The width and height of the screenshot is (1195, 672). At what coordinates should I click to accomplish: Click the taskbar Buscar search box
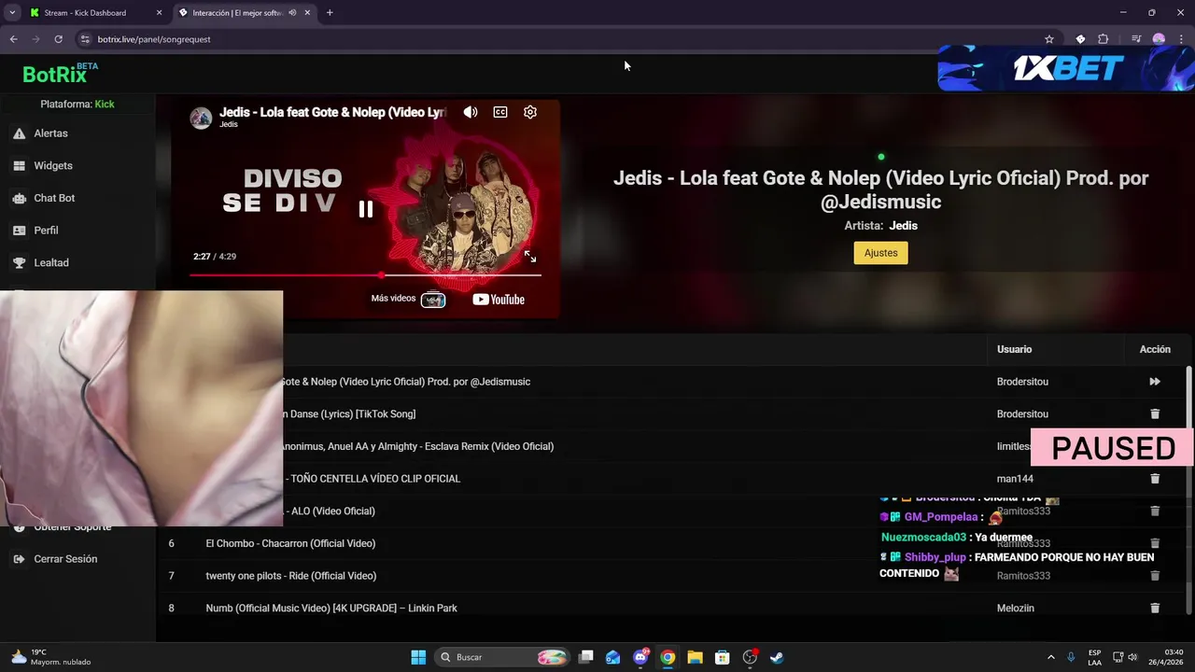502,657
